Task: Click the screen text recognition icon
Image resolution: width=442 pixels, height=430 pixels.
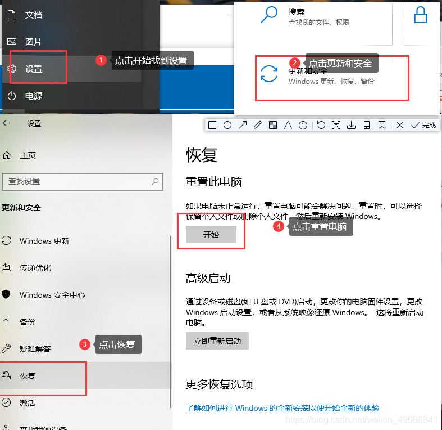Action: [x=336, y=125]
